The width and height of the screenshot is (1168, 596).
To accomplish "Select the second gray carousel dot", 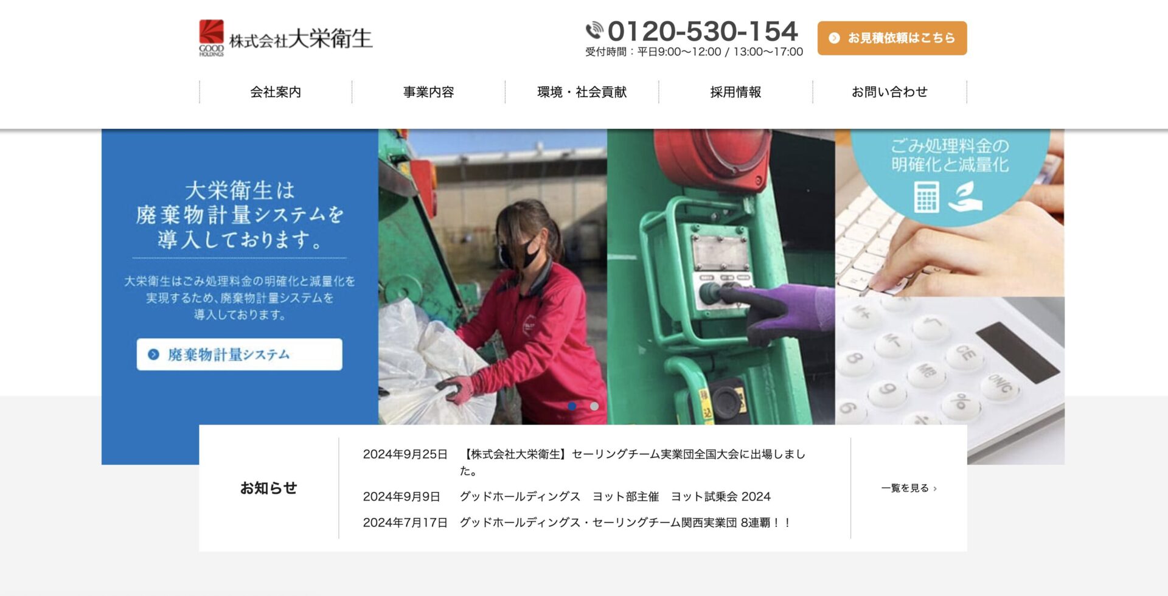I will tap(594, 406).
